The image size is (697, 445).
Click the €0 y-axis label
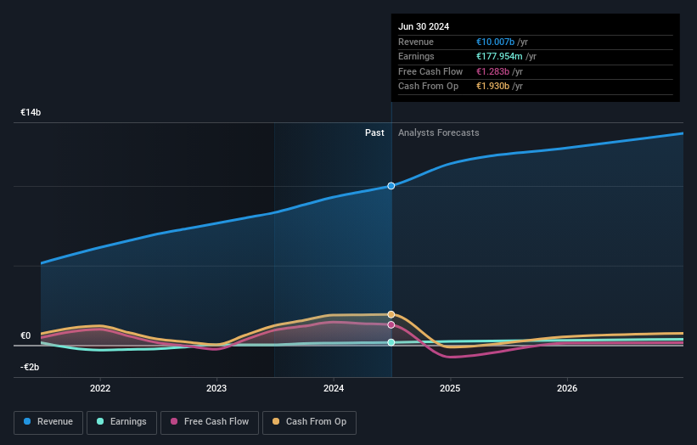(x=25, y=335)
